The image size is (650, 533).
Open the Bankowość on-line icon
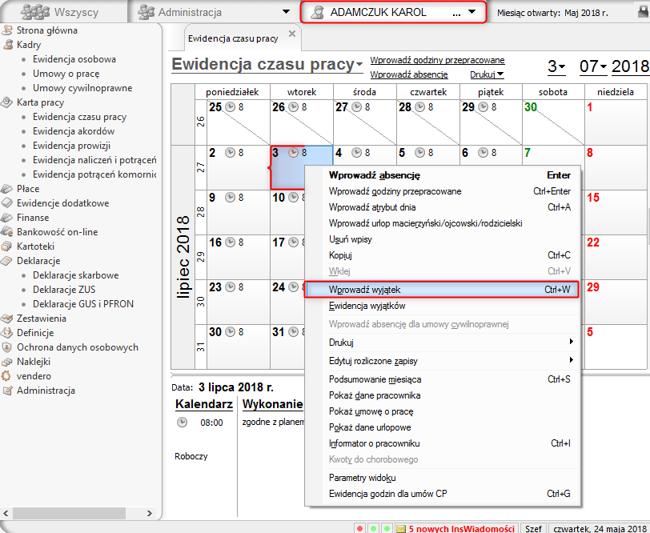[x=6, y=231]
